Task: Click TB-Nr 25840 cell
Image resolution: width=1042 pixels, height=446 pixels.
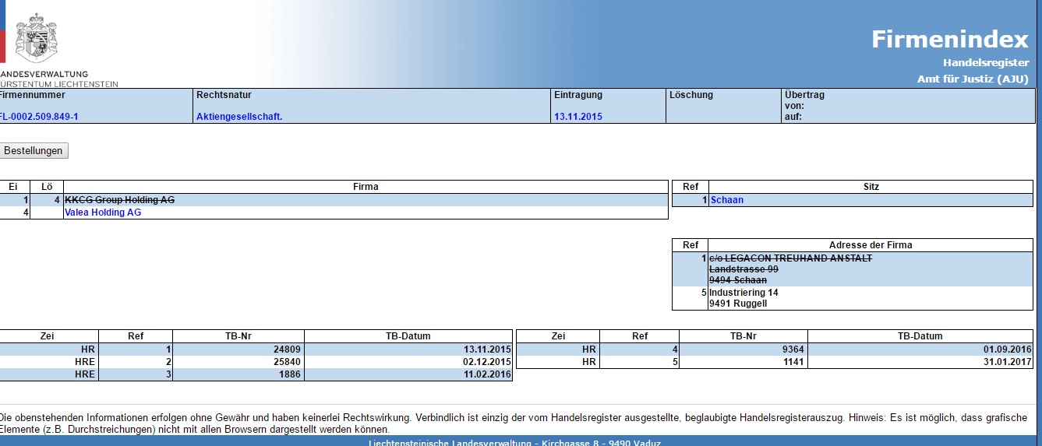Action: click(x=238, y=362)
